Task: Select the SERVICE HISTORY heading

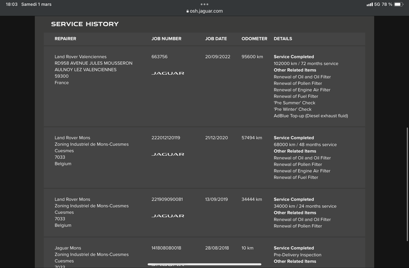Action: 85,24
